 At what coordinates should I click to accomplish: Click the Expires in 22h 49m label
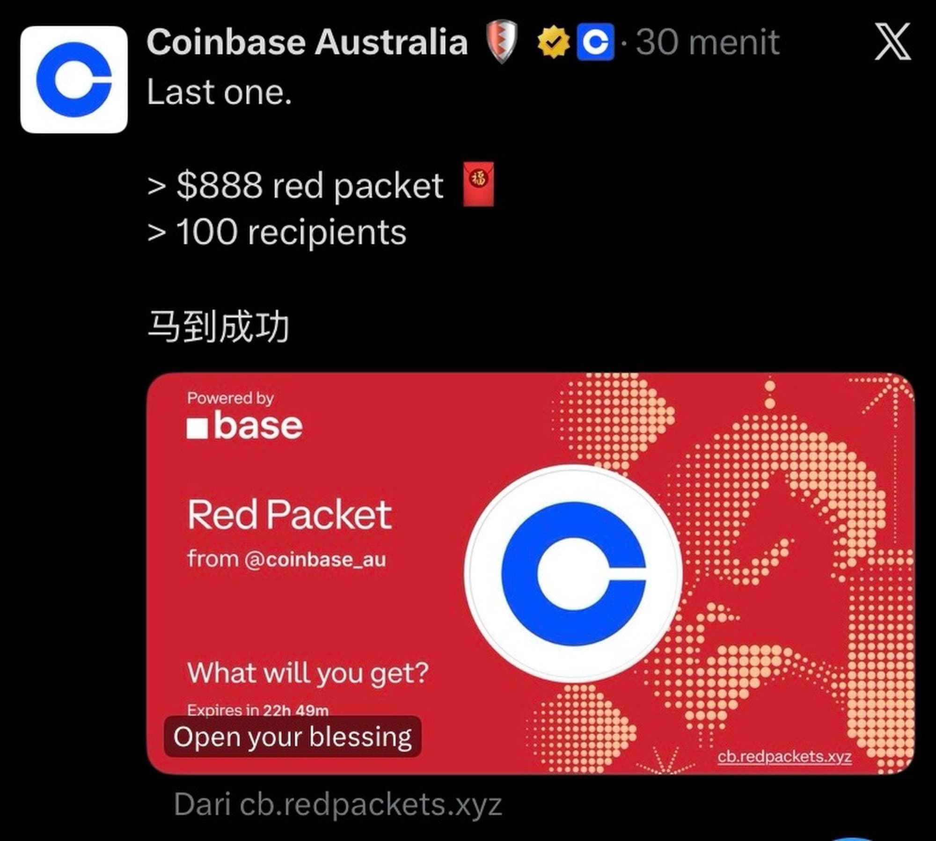[x=258, y=709]
